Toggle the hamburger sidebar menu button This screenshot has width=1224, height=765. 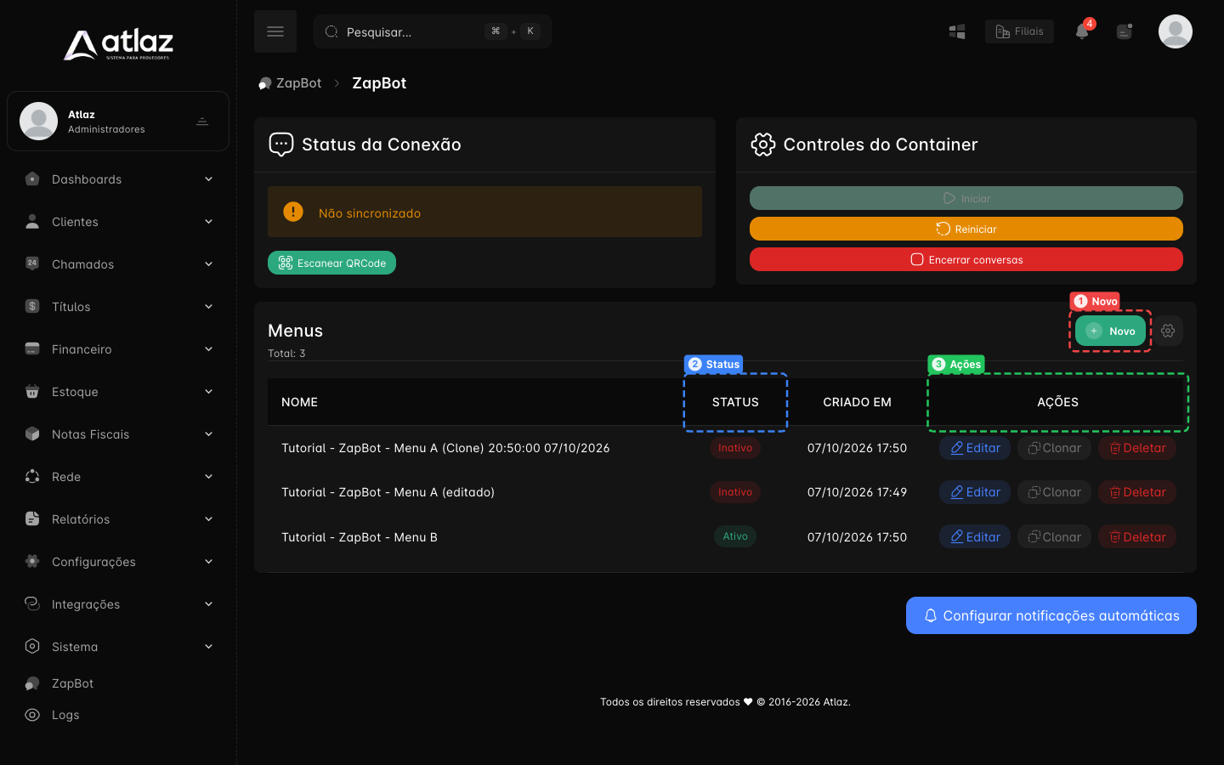click(x=275, y=31)
